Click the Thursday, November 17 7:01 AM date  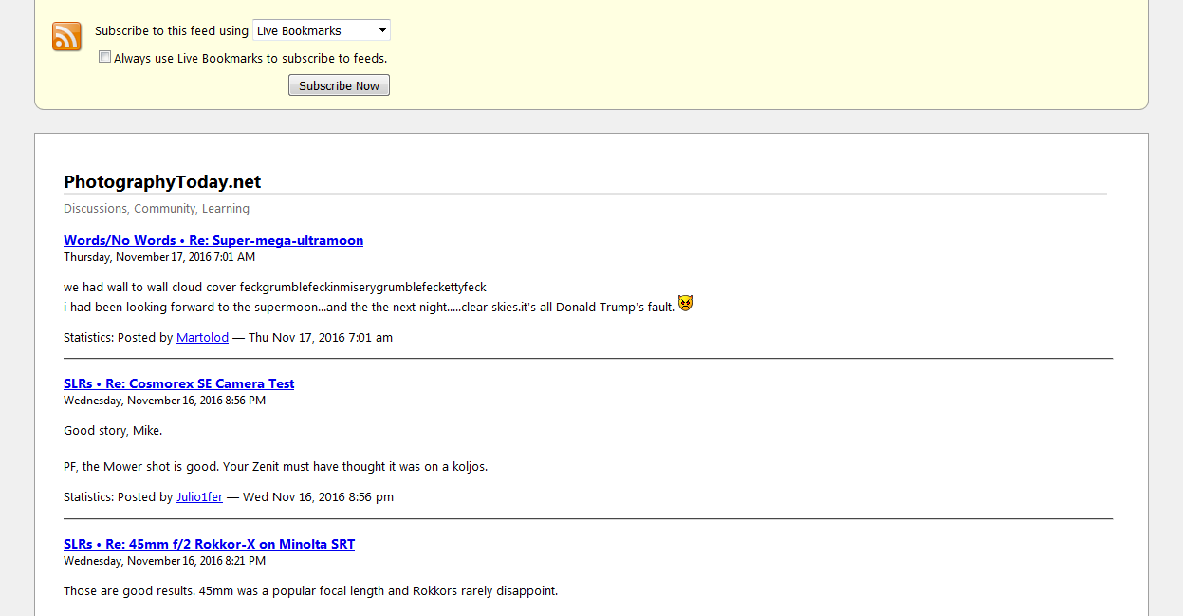(159, 257)
